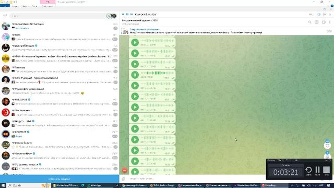Toggle volume in the audio player bar
Screen dimensions: 334x188
319,15
